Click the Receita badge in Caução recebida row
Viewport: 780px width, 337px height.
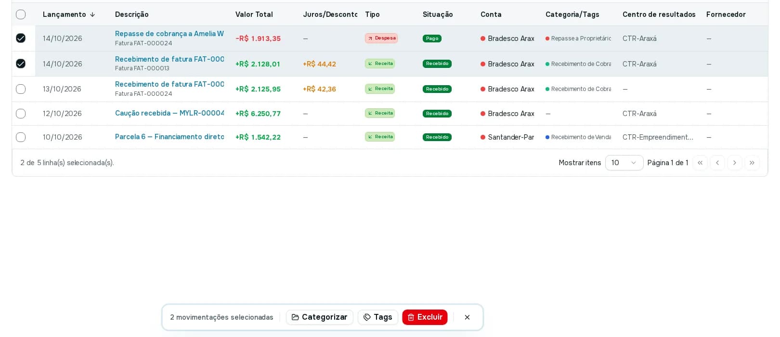(380, 113)
